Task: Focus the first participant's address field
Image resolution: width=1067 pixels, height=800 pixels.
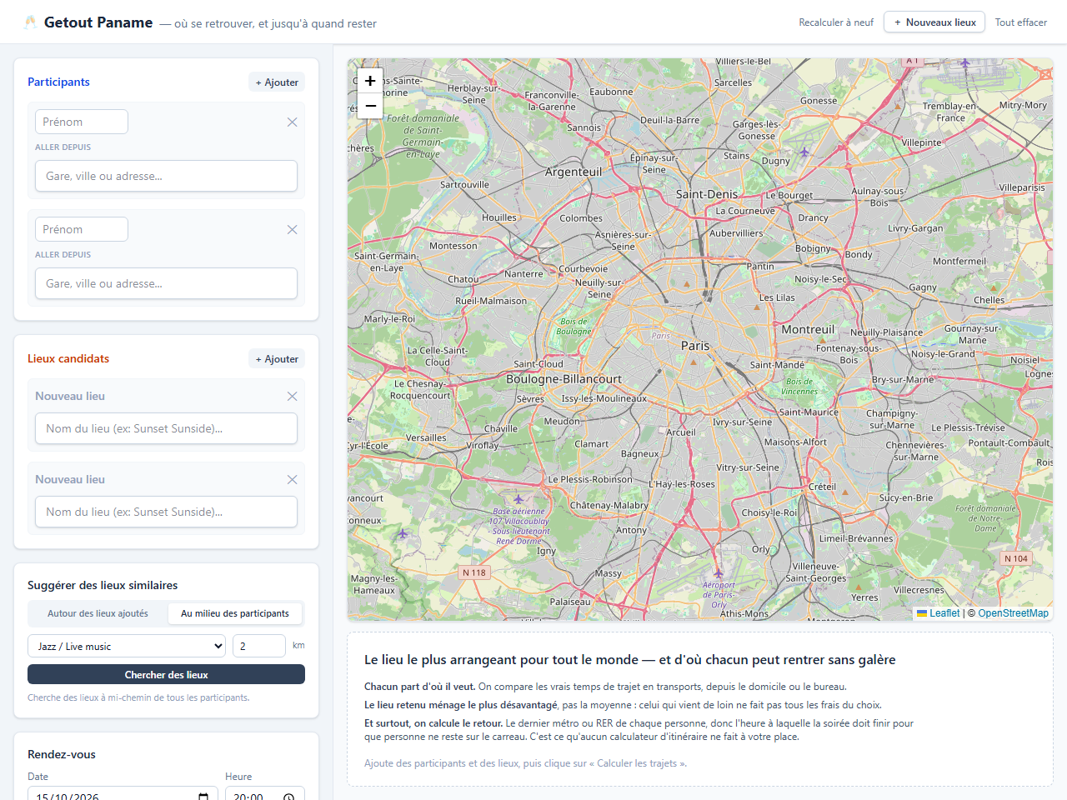Action: pyautogui.click(x=166, y=176)
